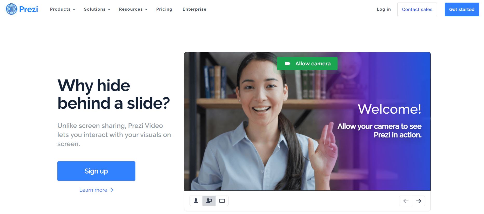Select presenter-only view icon
The height and width of the screenshot is (214, 484).
[196, 201]
